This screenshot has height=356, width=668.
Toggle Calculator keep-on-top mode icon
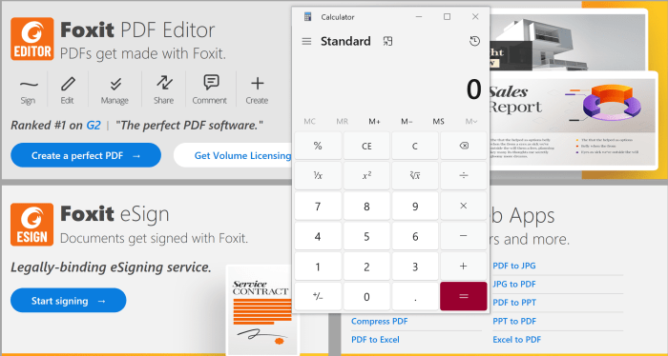tap(387, 41)
